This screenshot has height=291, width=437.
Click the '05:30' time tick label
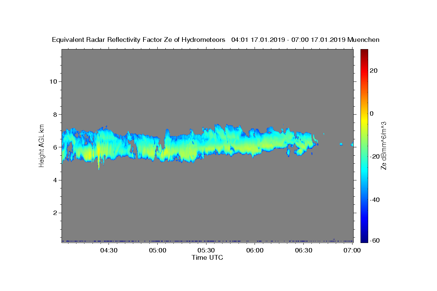pos(206,250)
